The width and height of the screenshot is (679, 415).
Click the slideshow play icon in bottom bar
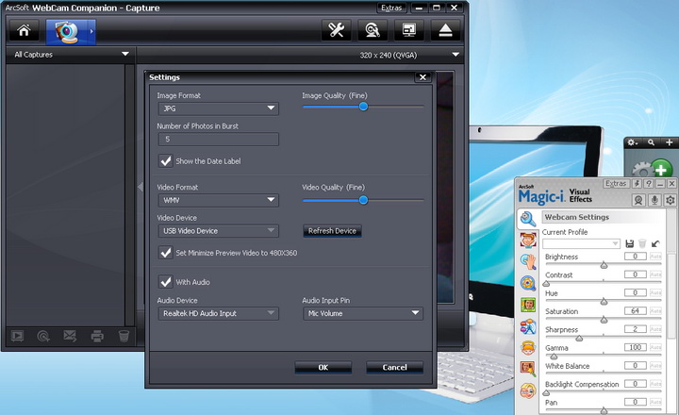click(x=17, y=336)
